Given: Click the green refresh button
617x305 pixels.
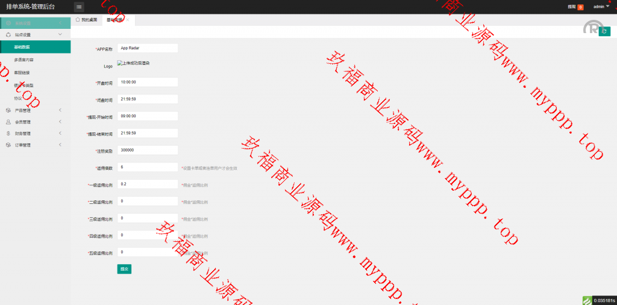Looking at the screenshot, I should click(x=604, y=31).
